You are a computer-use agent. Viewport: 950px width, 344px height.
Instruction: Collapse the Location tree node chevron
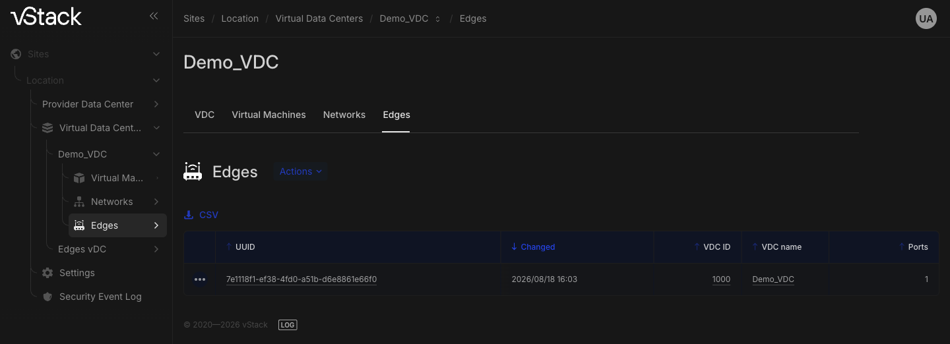pyautogui.click(x=156, y=80)
